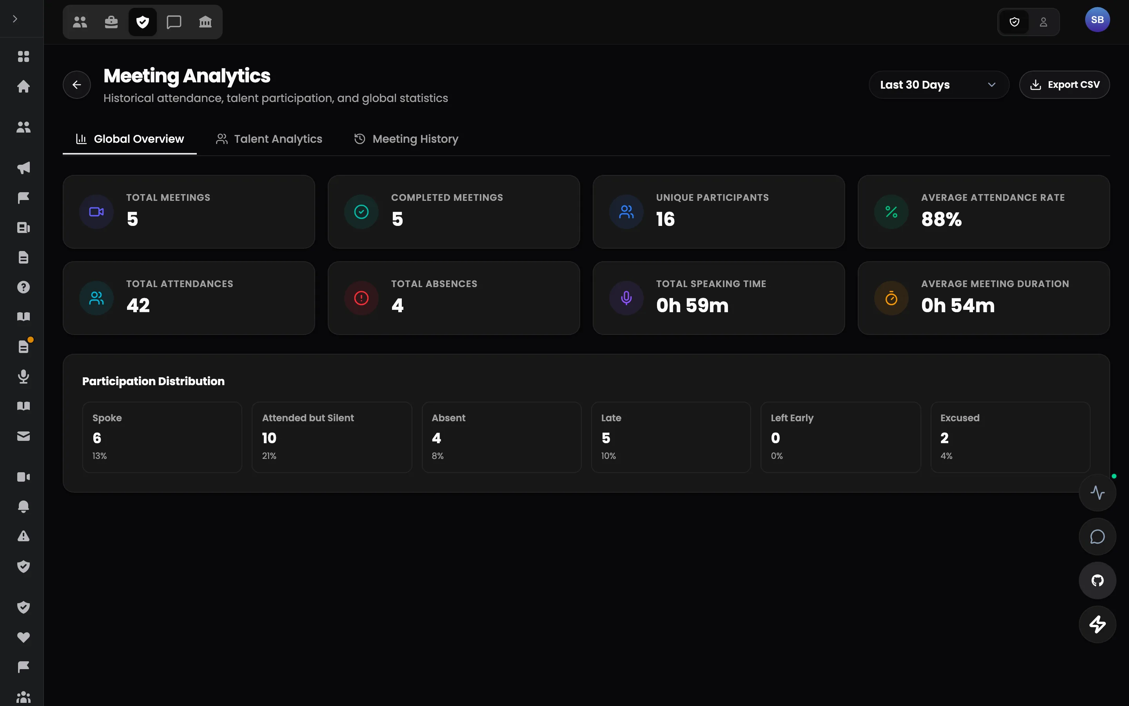Open the envelope mail icon in the sidebar
Viewport: 1129px width, 706px height.
point(24,436)
